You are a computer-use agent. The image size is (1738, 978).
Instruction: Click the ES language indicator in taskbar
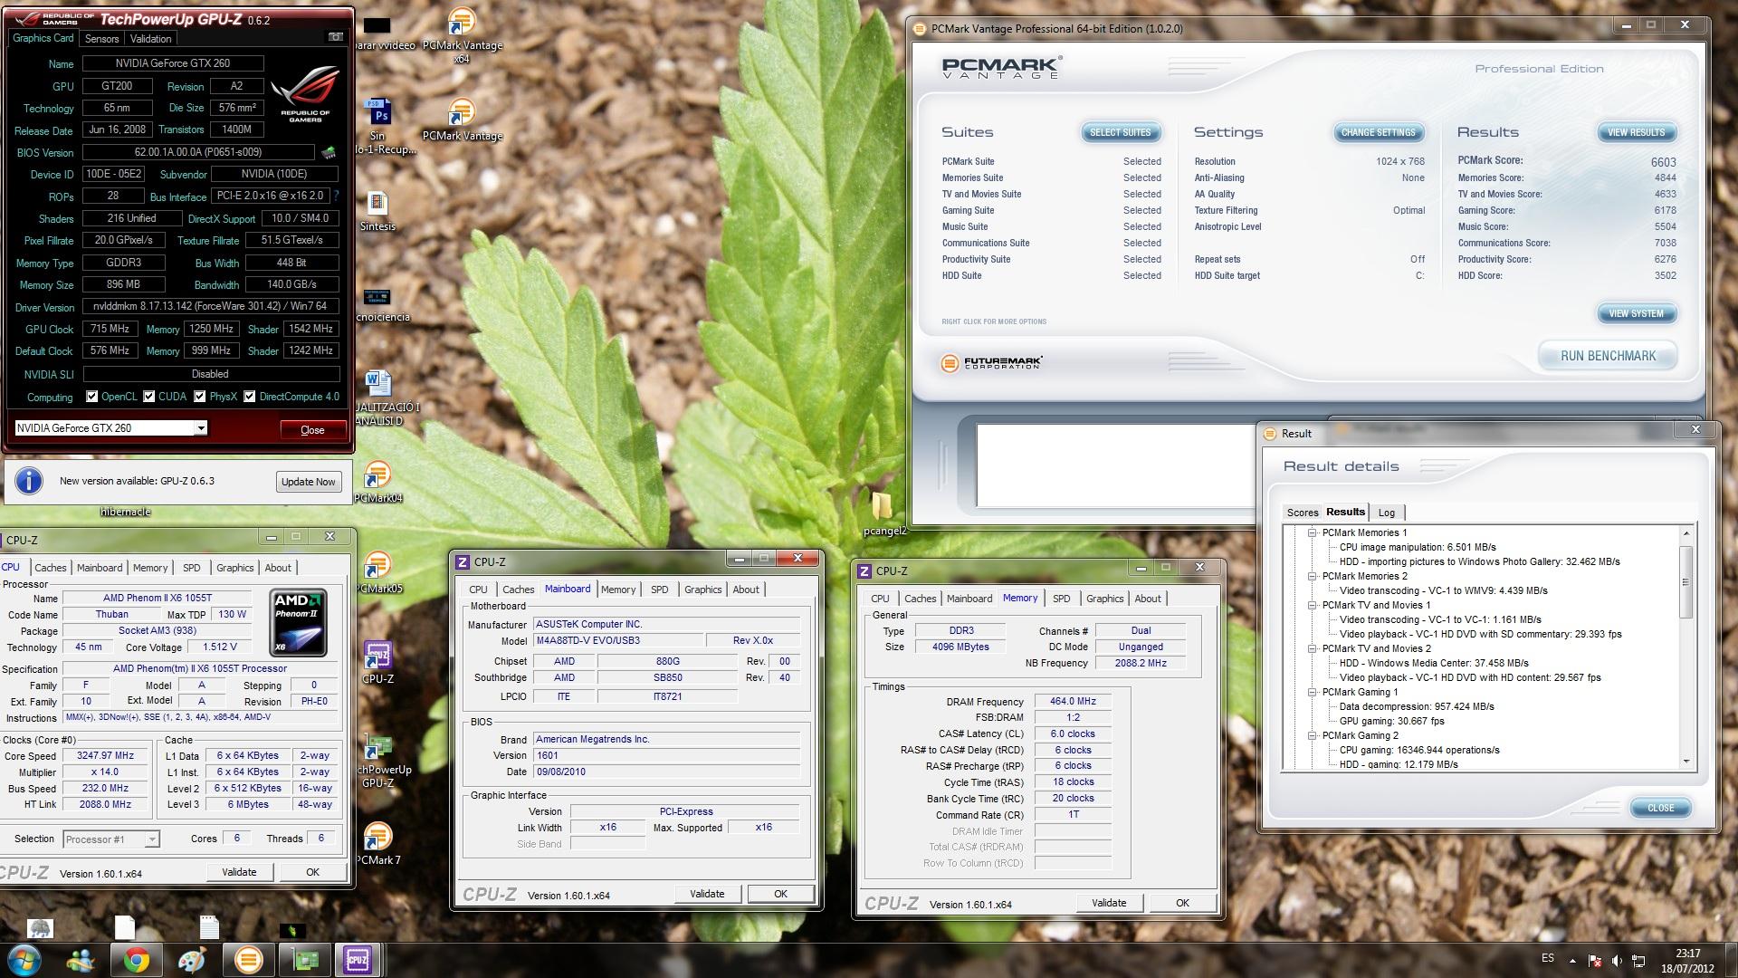coord(1548,958)
